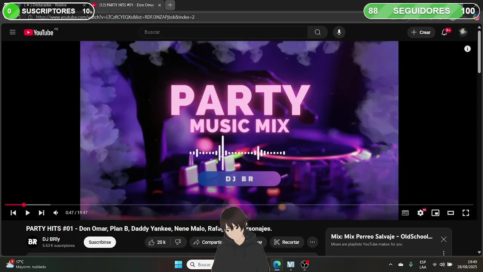Open the account avatar menu
The image size is (483, 272).
pyautogui.click(x=463, y=32)
